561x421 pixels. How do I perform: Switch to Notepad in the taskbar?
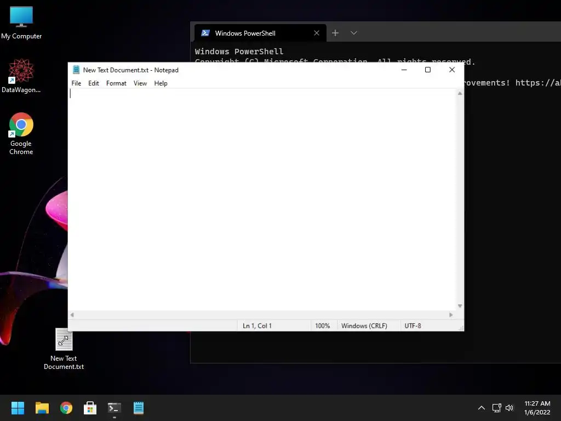tap(139, 408)
